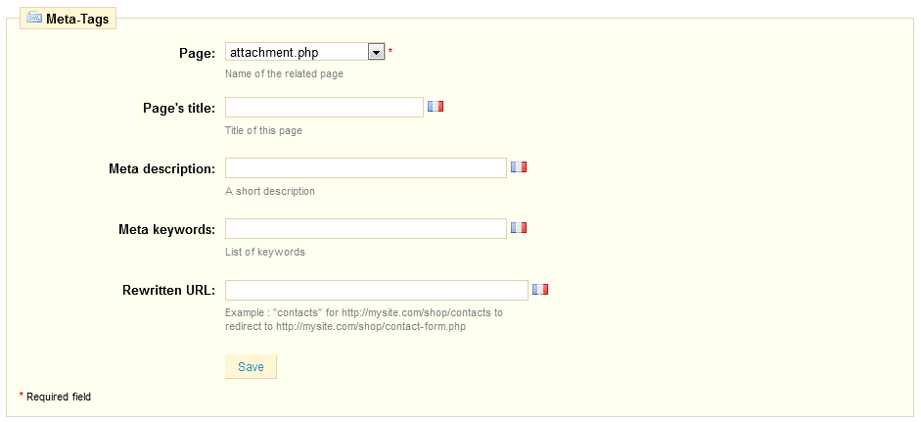Focus the Meta keywords text field
Viewport: 921px width, 422px height.
click(x=366, y=229)
